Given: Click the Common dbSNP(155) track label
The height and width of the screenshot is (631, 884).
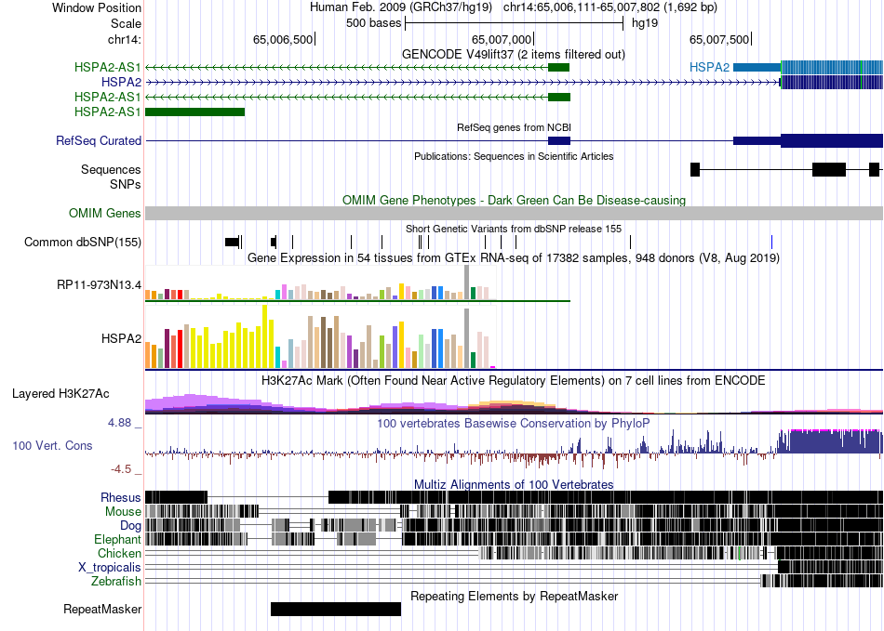Looking at the screenshot, I should [83, 242].
